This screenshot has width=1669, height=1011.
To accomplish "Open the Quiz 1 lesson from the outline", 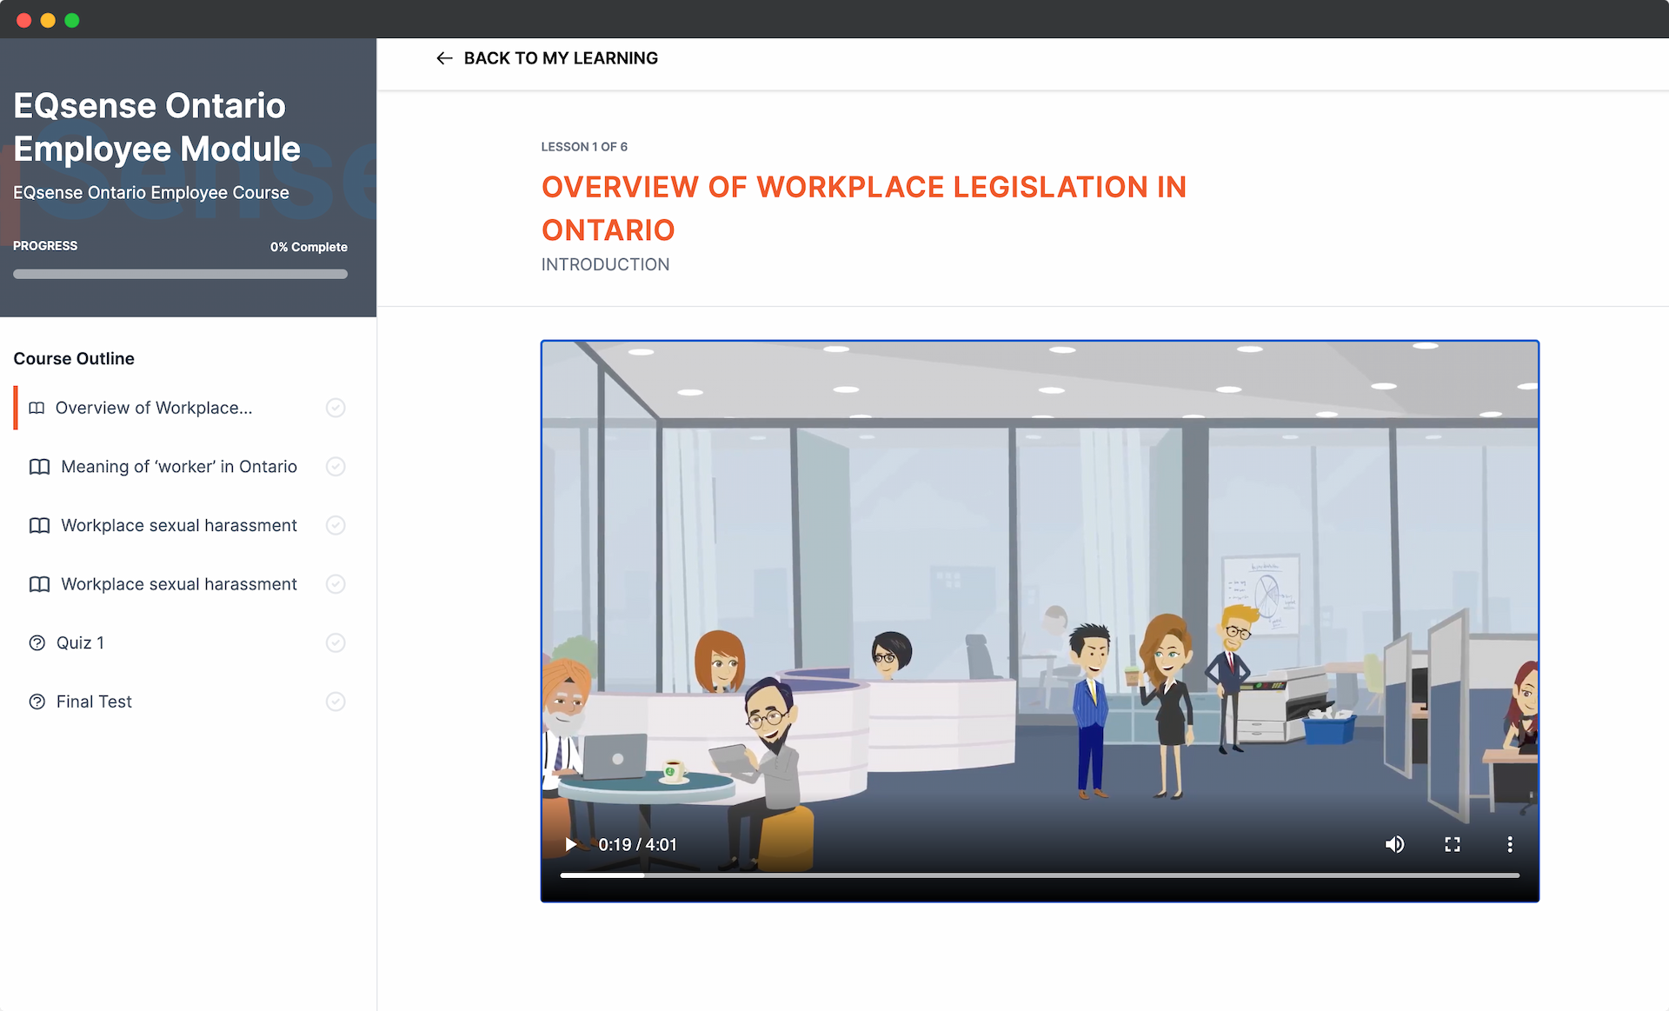I will pyautogui.click(x=79, y=642).
